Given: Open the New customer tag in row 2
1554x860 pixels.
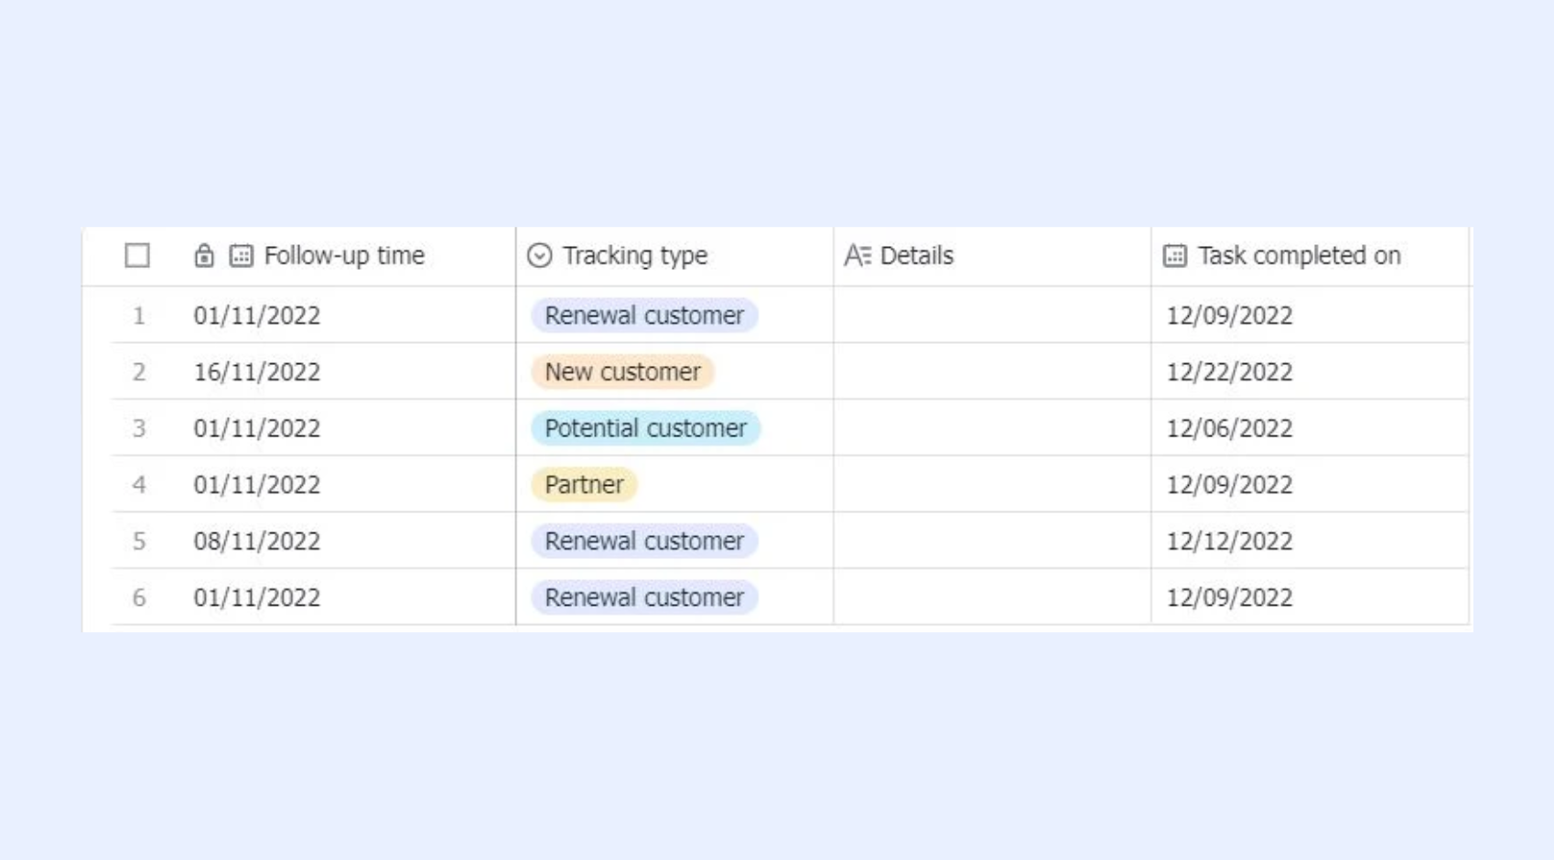Looking at the screenshot, I should tap(622, 371).
